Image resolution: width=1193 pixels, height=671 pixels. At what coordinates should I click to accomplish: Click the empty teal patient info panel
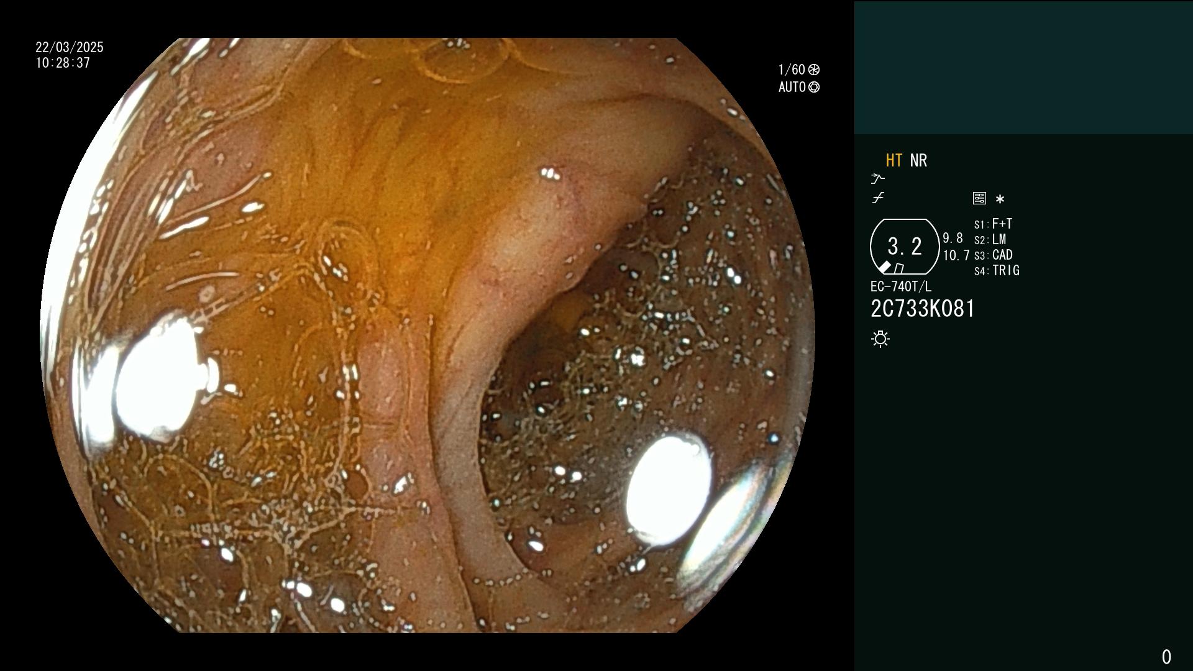click(x=1023, y=68)
